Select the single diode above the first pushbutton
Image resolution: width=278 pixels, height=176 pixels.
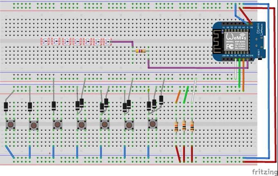click(x=6, y=107)
